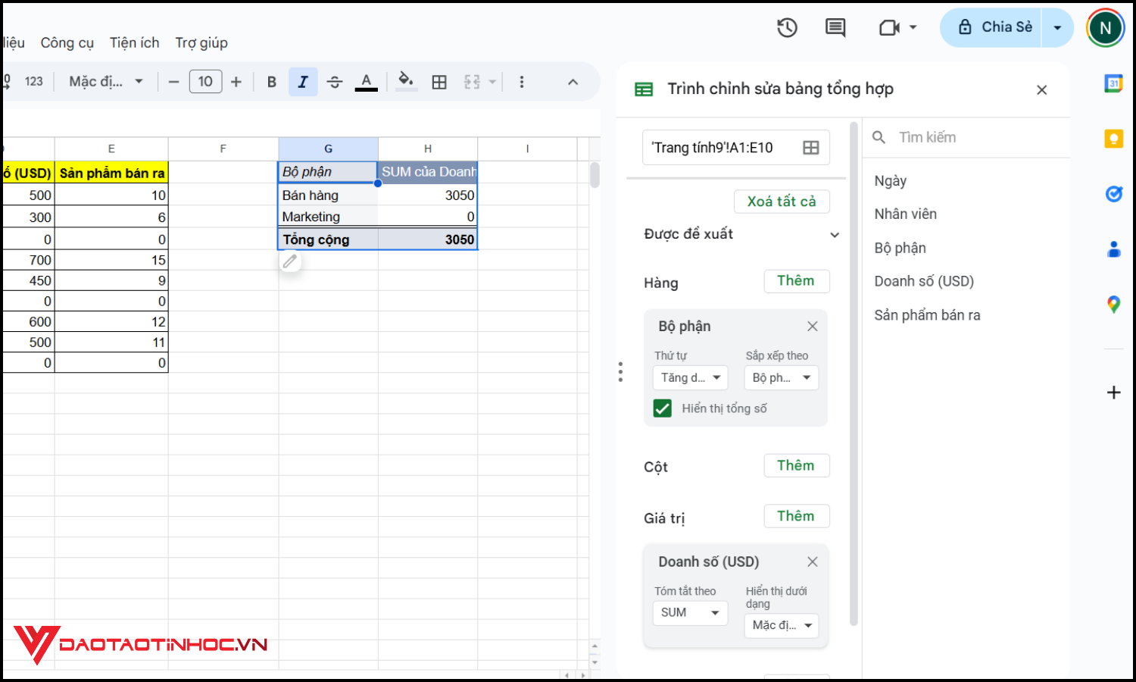Open the Tăng dần sort order dropdown
Image resolution: width=1136 pixels, height=682 pixels.
pos(690,377)
